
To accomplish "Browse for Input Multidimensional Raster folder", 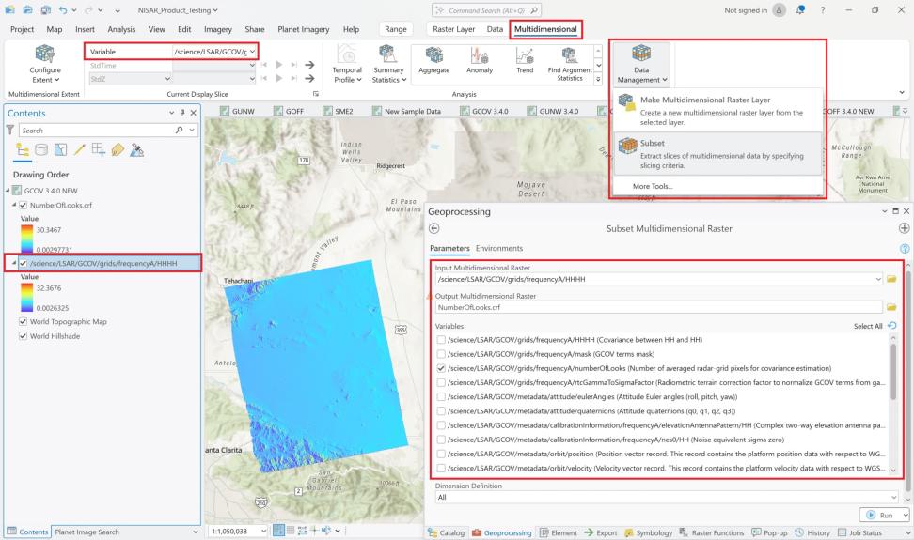I will [x=891, y=279].
